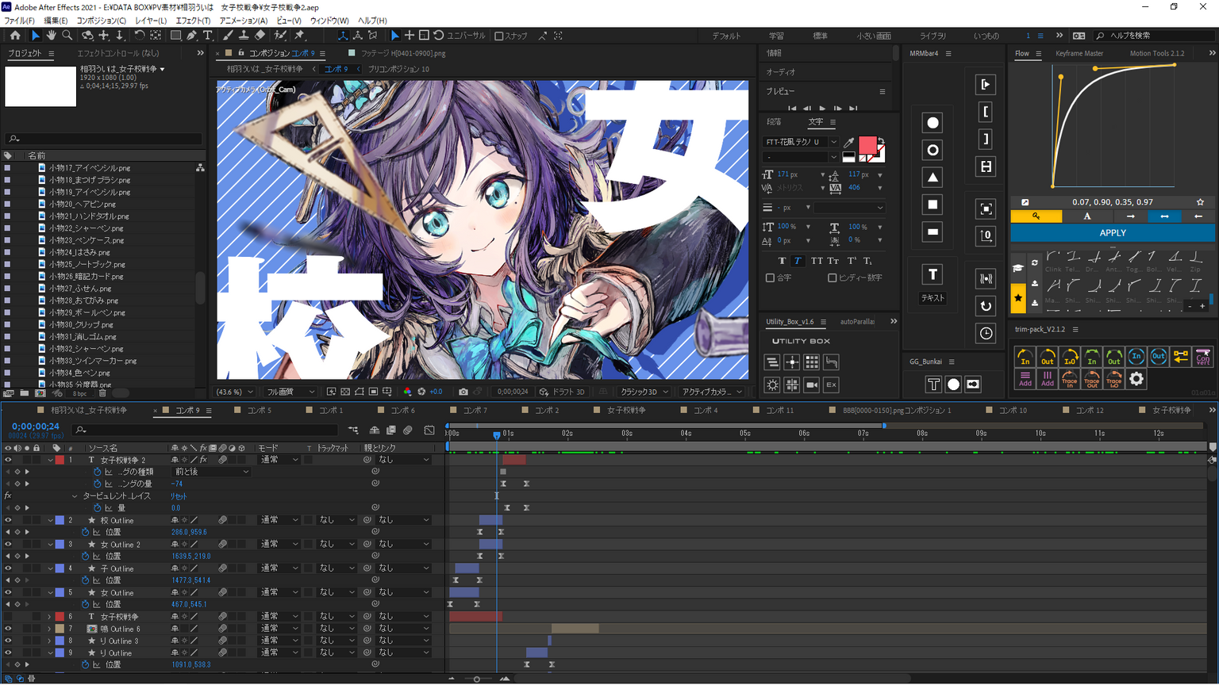Click the snapshot camera icon in viewer
Image resolution: width=1219 pixels, height=685 pixels.
(x=463, y=392)
